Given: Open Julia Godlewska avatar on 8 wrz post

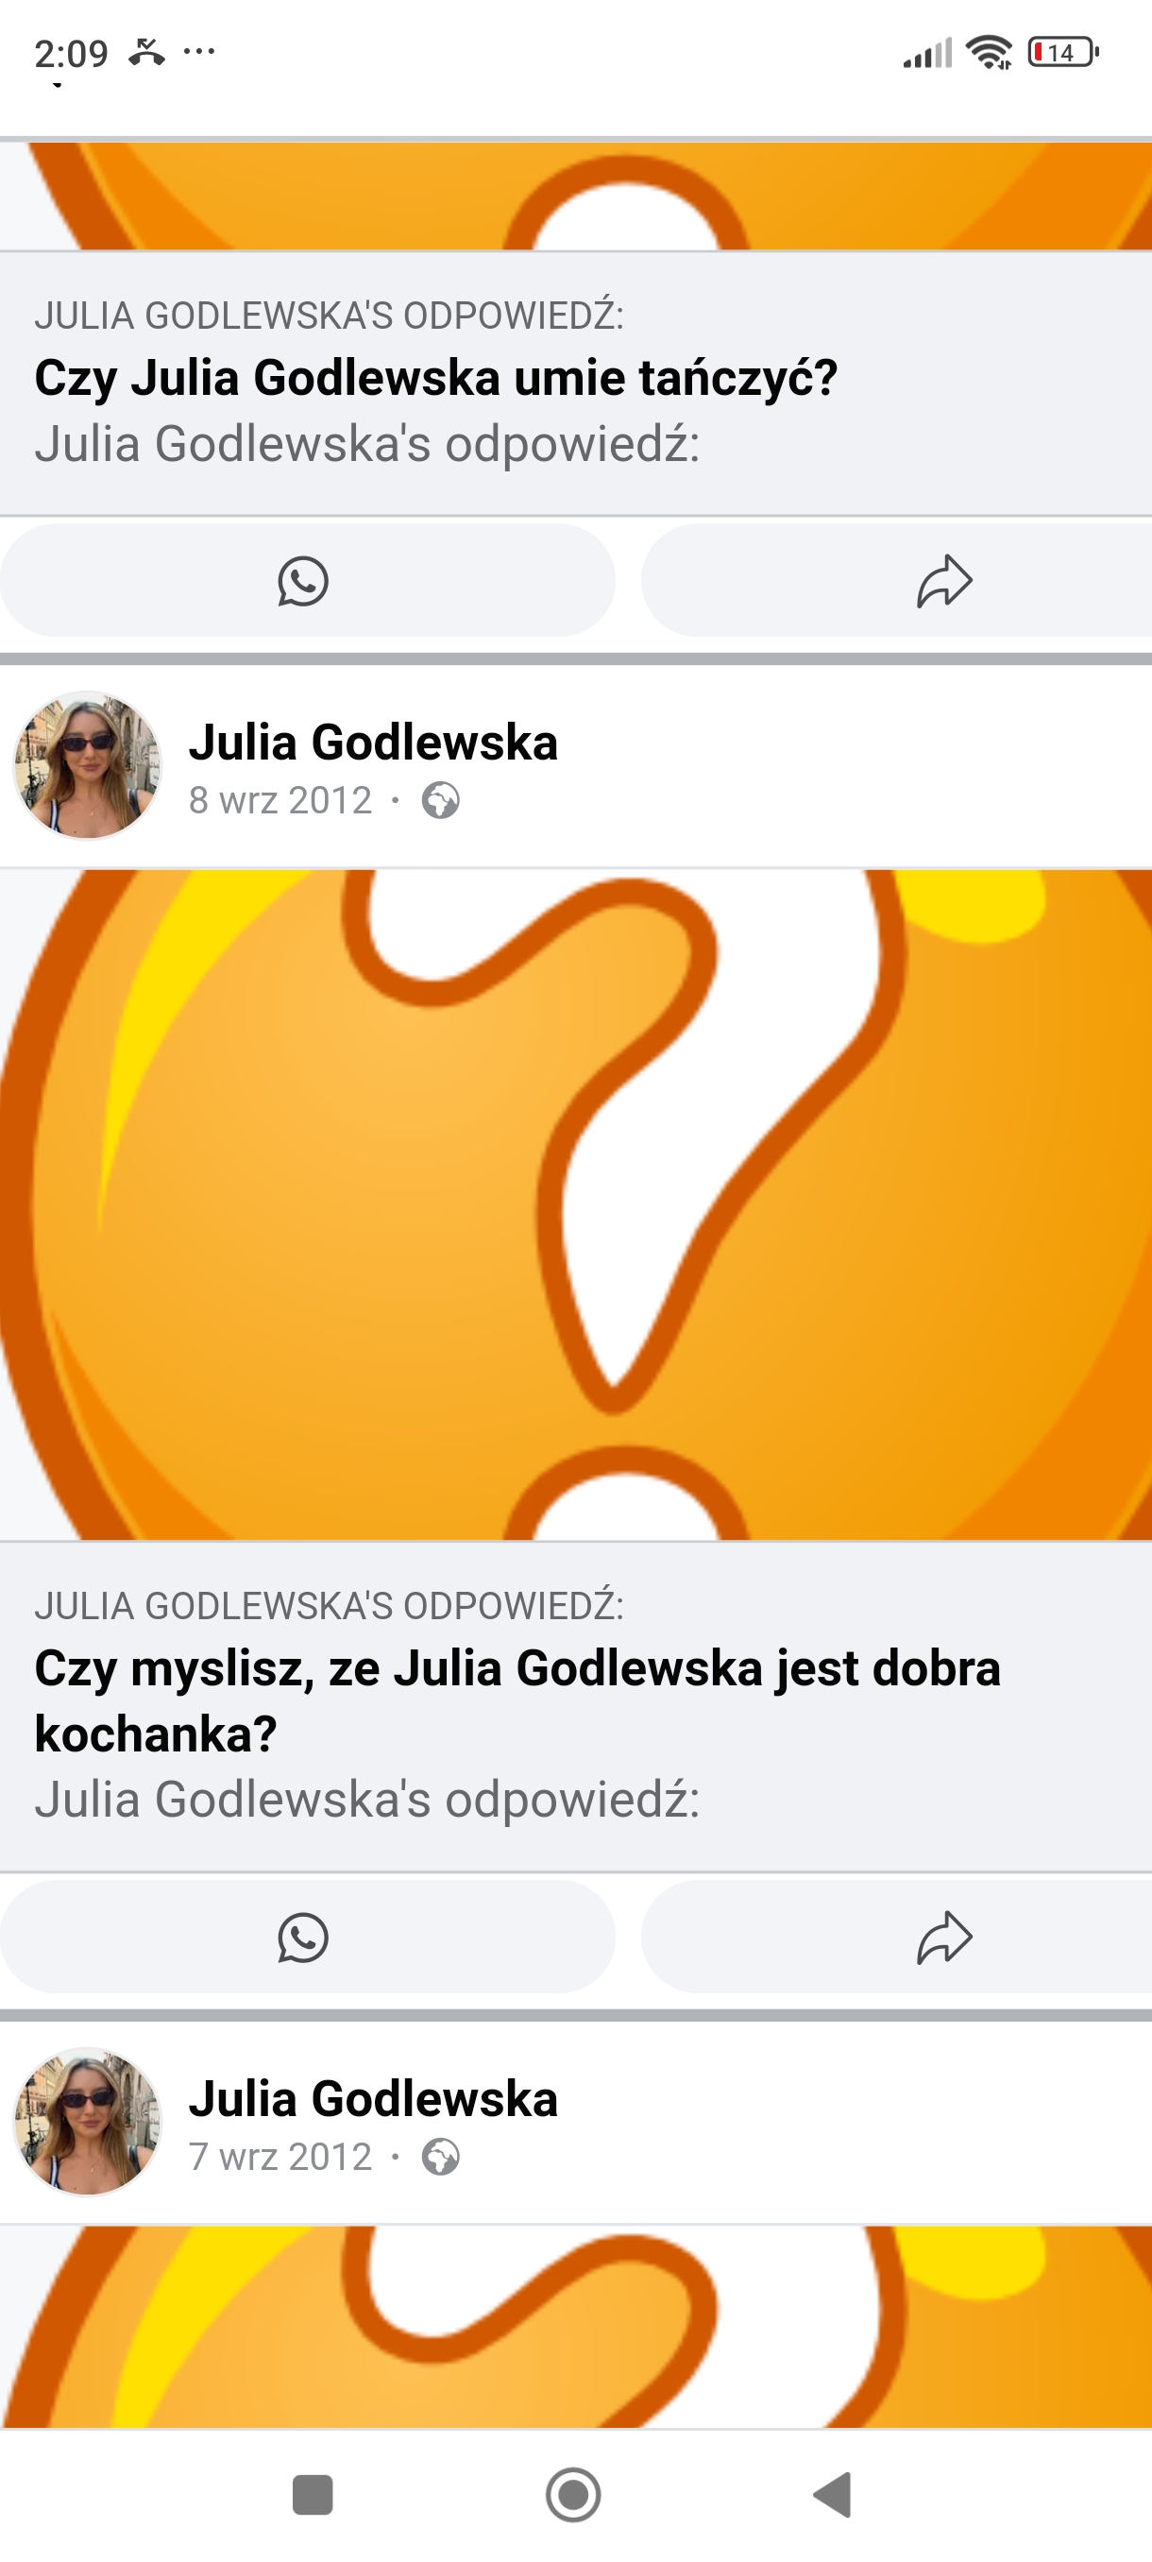Looking at the screenshot, I should click(88, 766).
